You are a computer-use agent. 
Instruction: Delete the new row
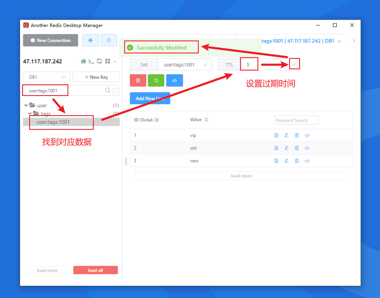coord(297,161)
